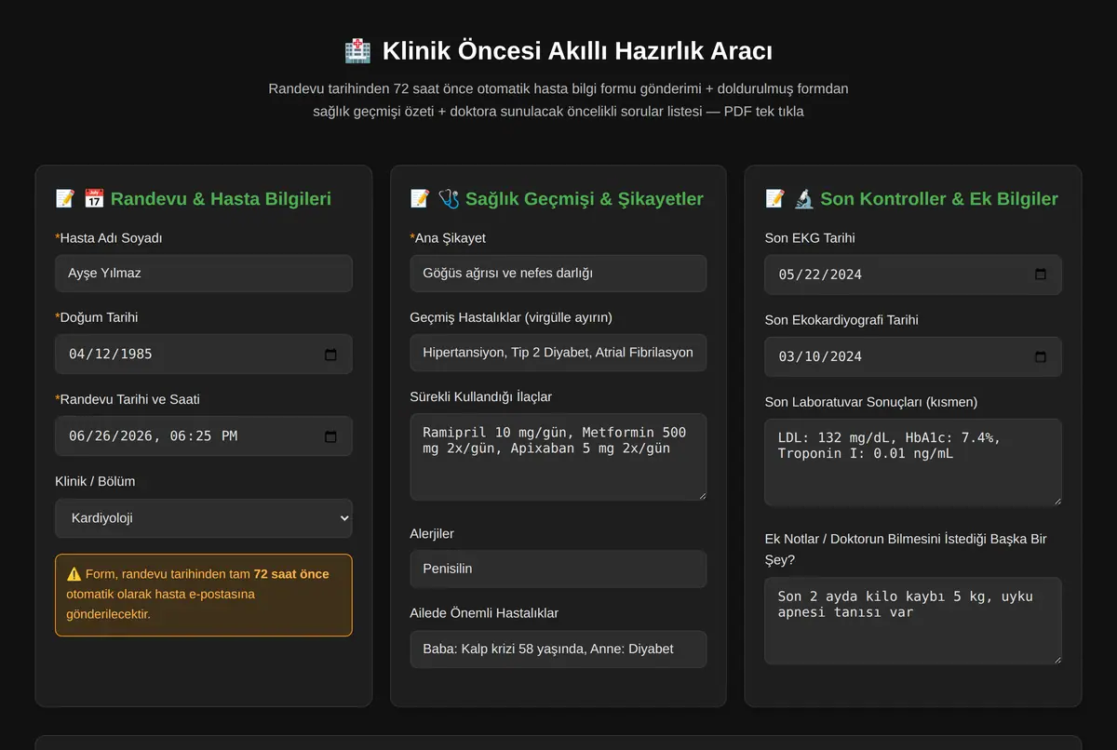Click the Randevu Tarihi ve Saati value
This screenshot has width=1117, height=750.
pos(153,436)
